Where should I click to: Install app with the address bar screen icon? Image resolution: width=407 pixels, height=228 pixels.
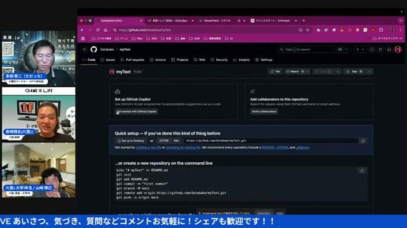point(300,30)
